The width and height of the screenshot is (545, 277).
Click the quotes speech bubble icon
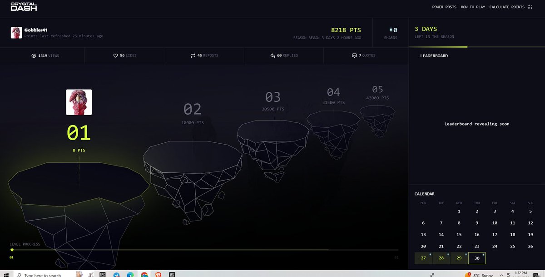[x=354, y=55]
